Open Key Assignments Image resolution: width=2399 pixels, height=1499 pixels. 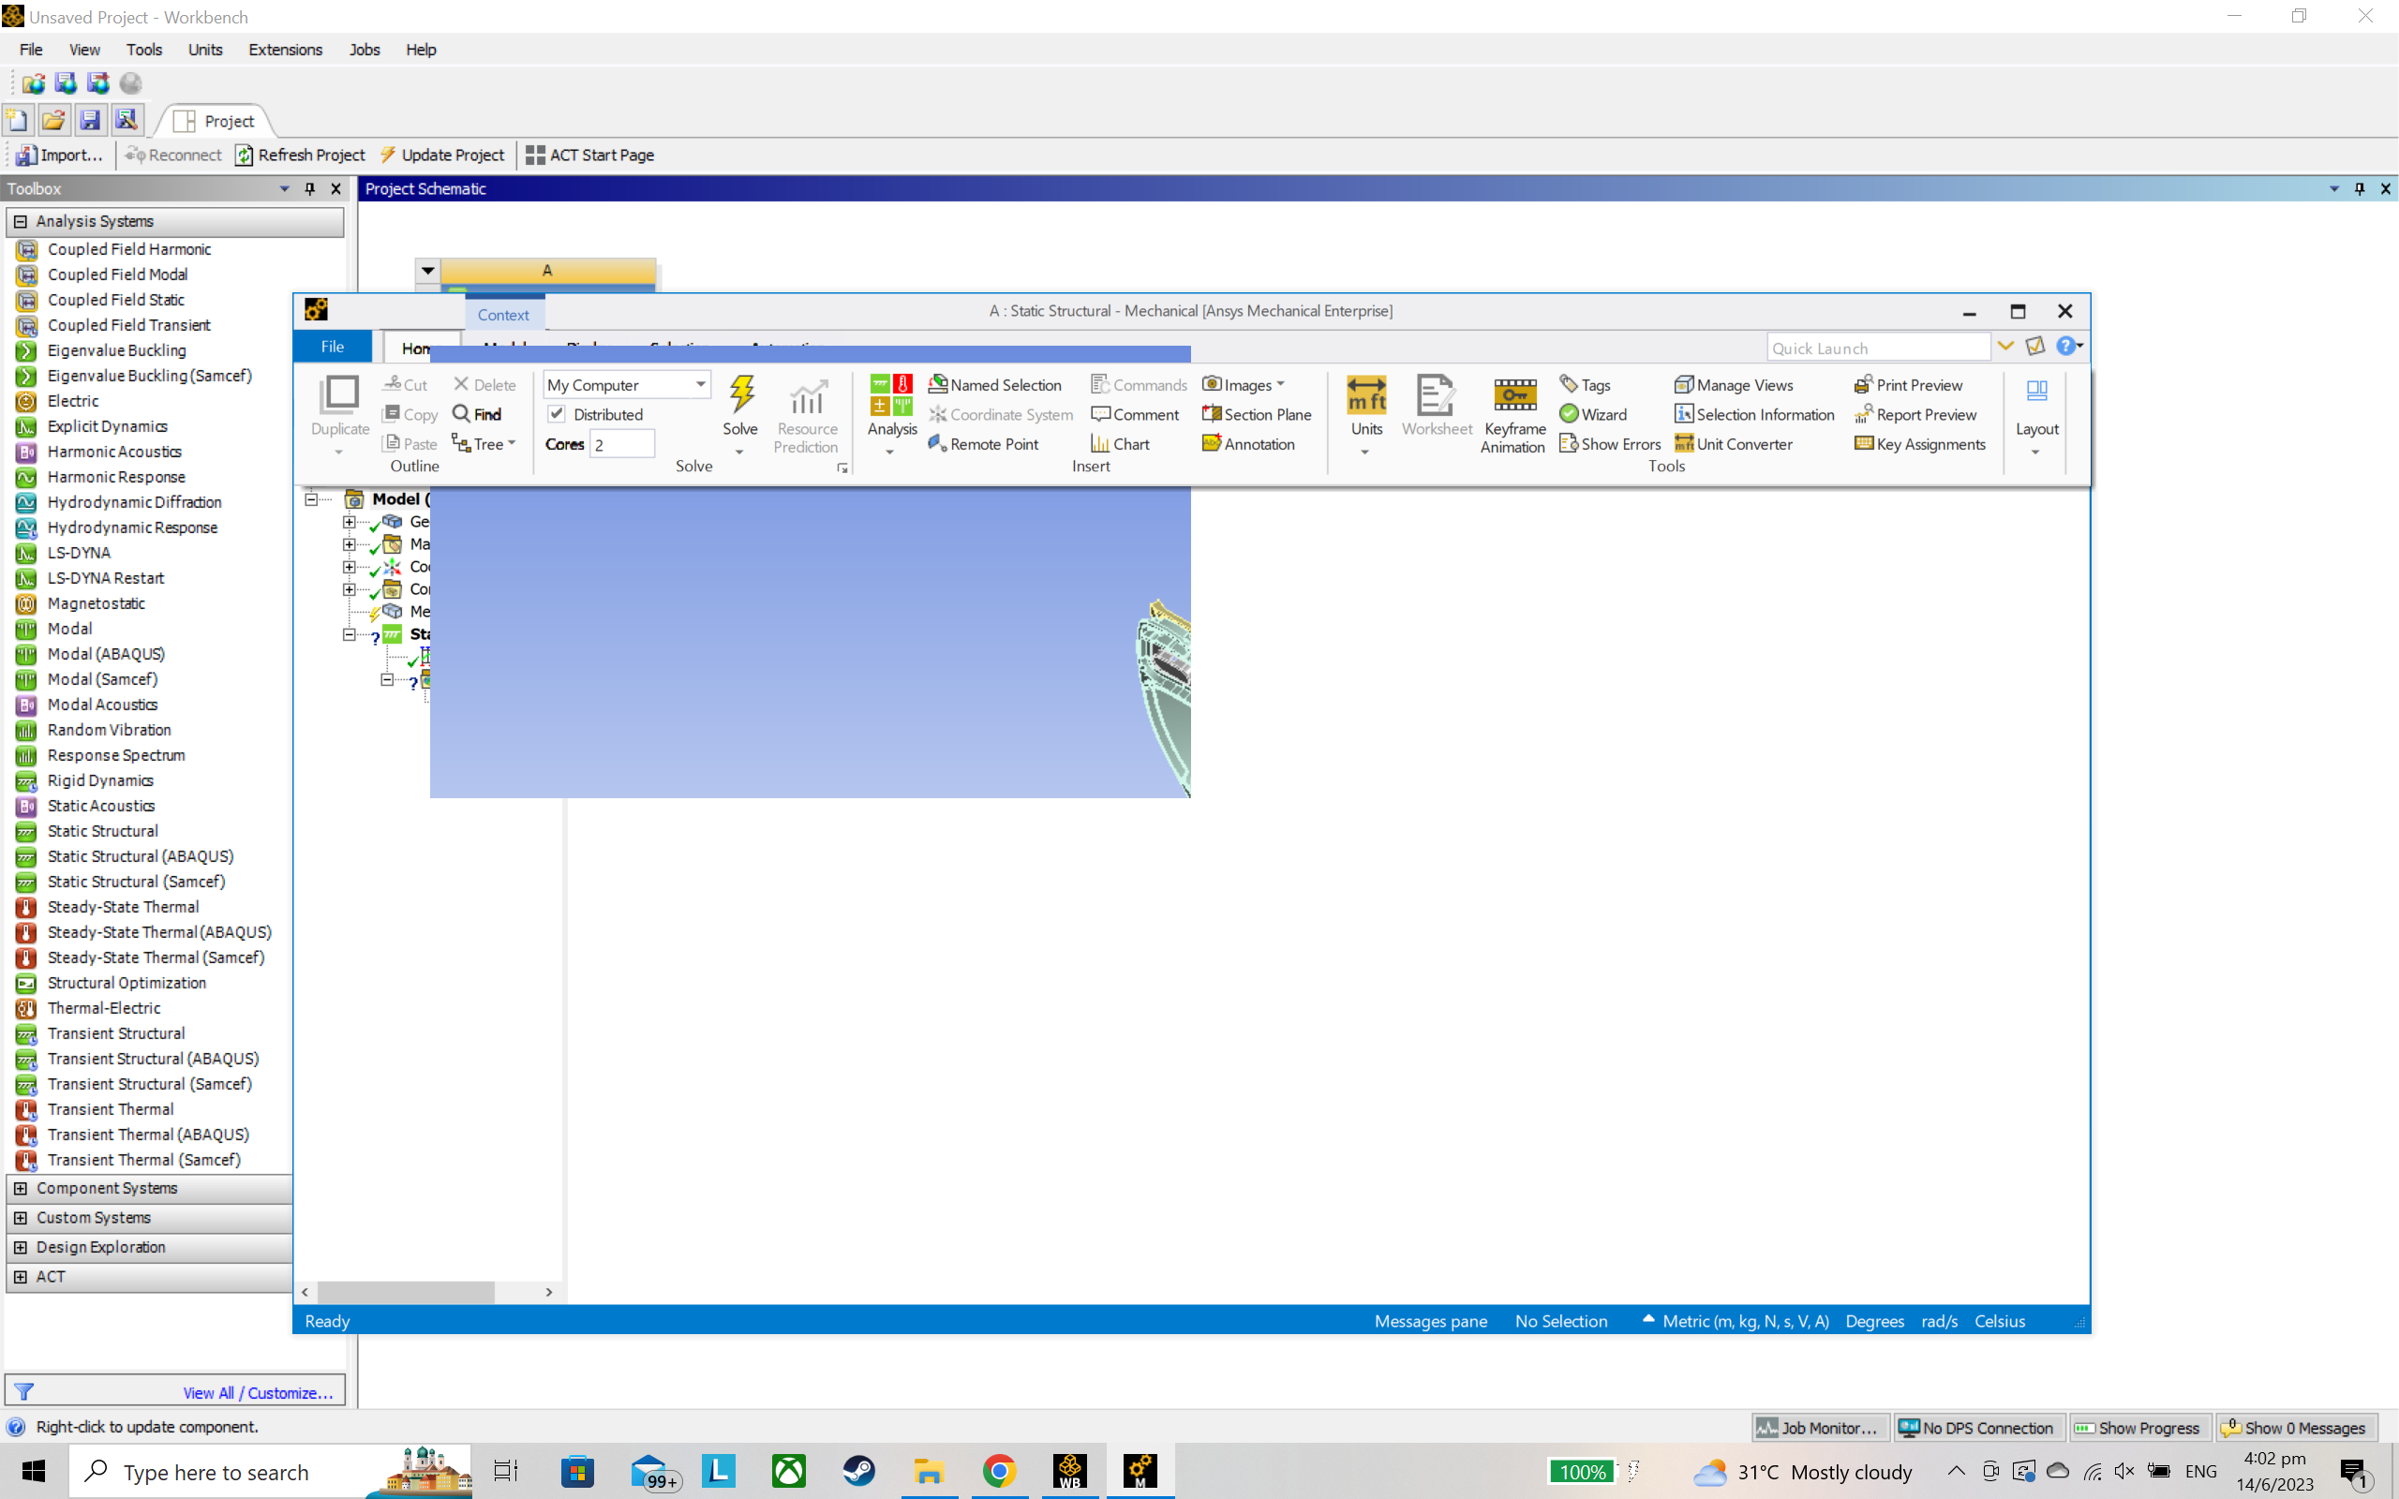pos(1920,444)
